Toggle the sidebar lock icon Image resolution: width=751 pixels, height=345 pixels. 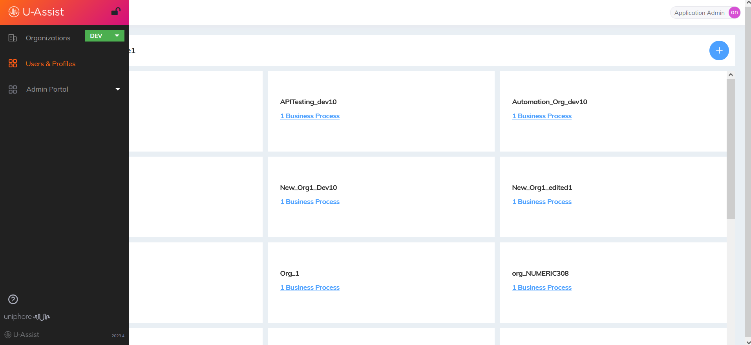tap(116, 11)
